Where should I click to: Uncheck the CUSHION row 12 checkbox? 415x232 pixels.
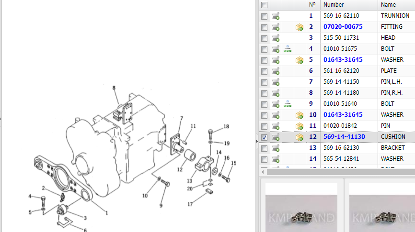point(264,137)
